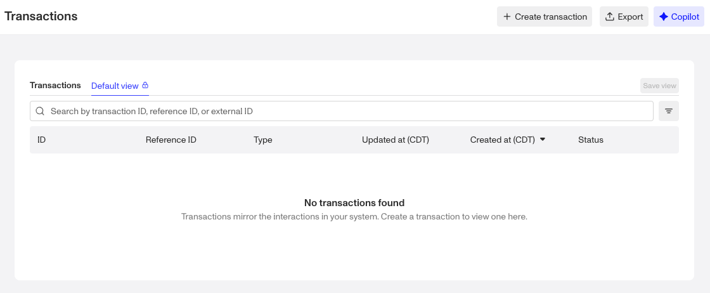Click the Created at (CDT) header text
The height and width of the screenshot is (293, 710).
pyautogui.click(x=502, y=140)
